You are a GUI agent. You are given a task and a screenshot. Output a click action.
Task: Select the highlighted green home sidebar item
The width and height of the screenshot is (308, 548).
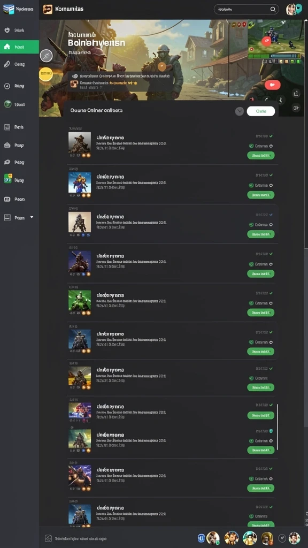click(19, 47)
